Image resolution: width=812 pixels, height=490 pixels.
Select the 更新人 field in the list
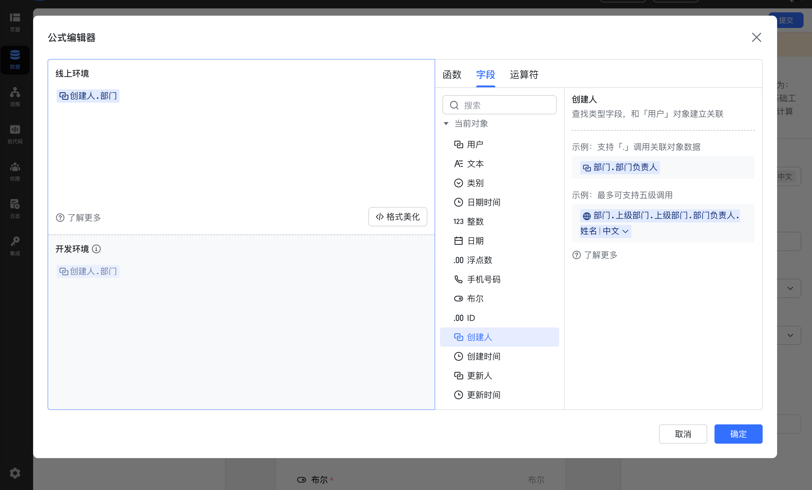click(499, 376)
